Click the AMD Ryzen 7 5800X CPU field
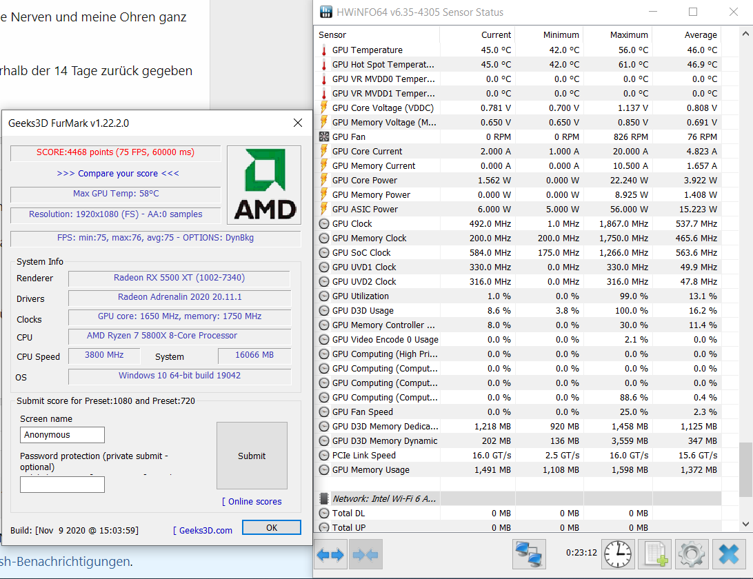The width and height of the screenshot is (753, 579). point(179,336)
